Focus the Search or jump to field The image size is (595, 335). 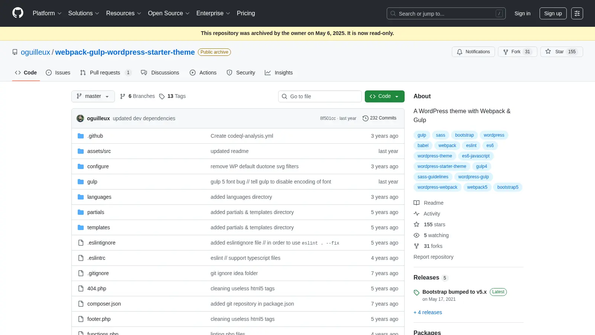pyautogui.click(x=446, y=13)
